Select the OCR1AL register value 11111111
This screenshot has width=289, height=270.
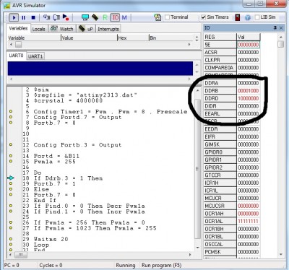[x=249, y=221]
